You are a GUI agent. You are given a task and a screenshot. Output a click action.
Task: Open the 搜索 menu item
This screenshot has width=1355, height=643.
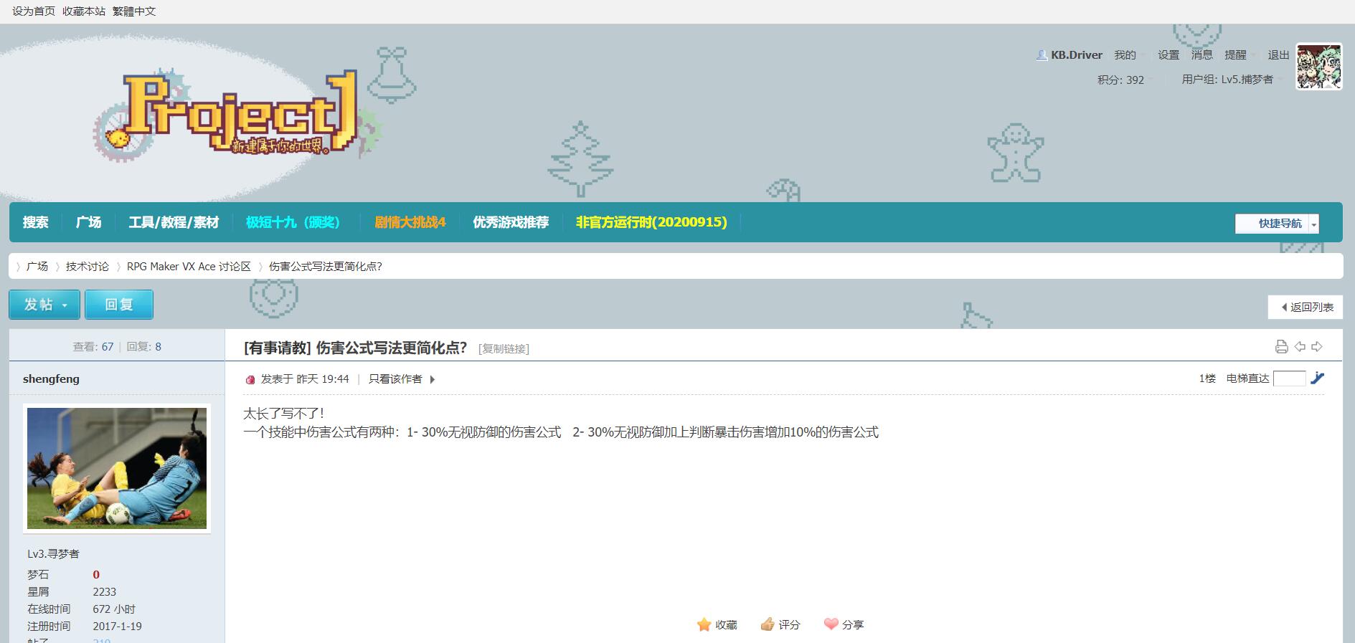[35, 222]
